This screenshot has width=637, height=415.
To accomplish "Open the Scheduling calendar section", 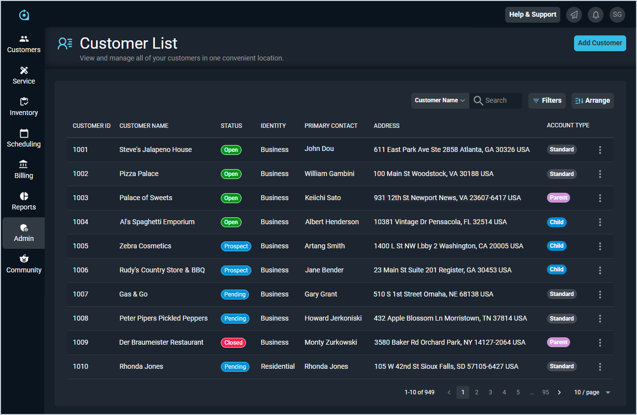I will tap(24, 138).
